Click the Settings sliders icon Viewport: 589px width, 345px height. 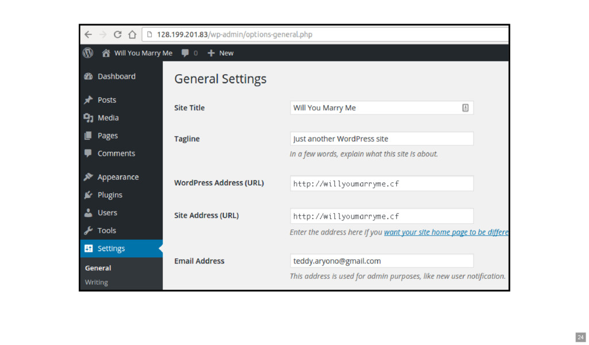pos(88,248)
